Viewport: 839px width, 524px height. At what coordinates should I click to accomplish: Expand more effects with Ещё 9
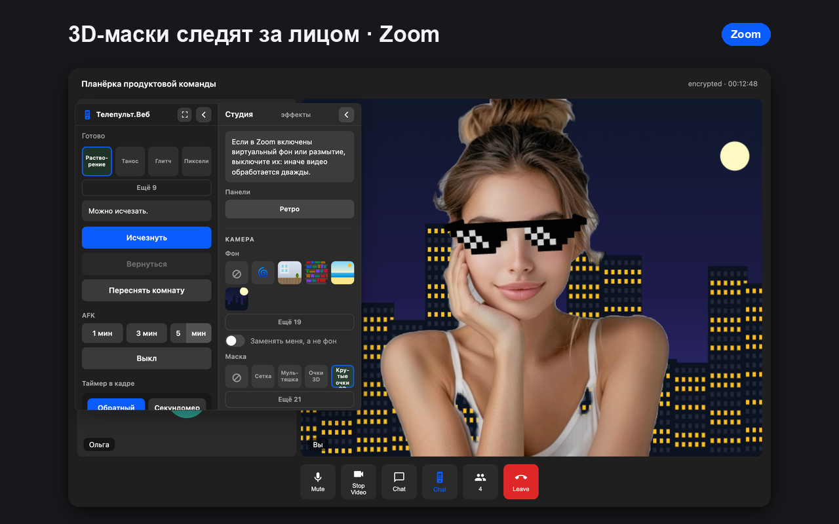147,188
